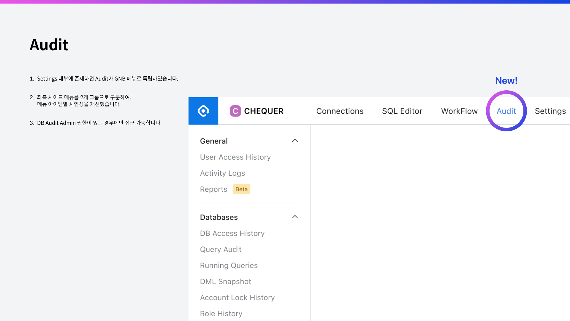Open the Connections menu
Viewport: 570px width, 321px height.
tap(340, 111)
